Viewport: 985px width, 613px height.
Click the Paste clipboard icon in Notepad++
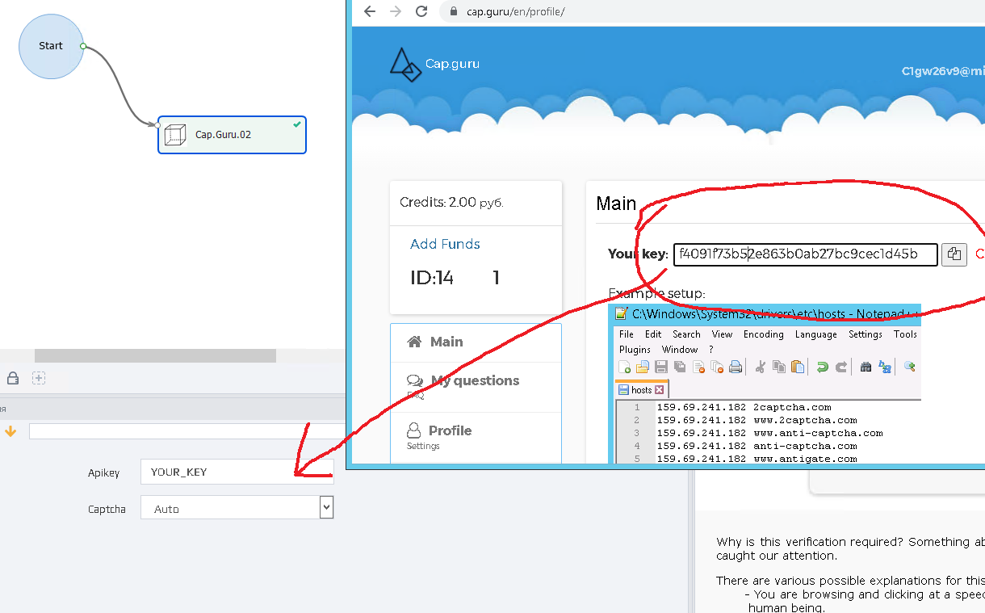pyautogui.click(x=798, y=367)
